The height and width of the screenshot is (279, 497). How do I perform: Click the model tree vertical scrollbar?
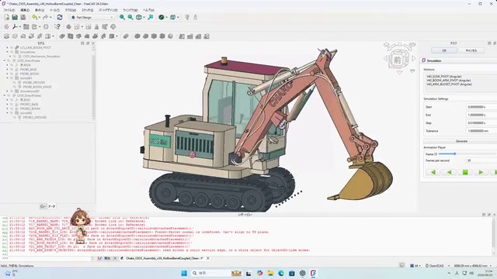(93, 82)
